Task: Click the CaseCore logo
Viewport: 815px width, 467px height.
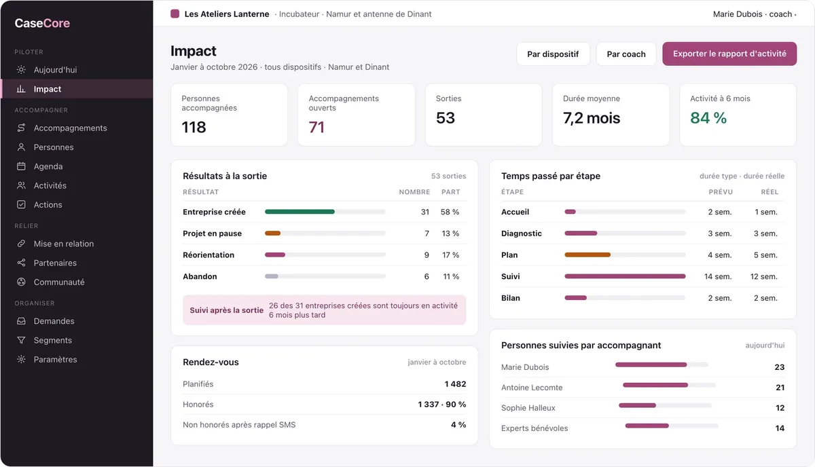Action: pos(42,23)
